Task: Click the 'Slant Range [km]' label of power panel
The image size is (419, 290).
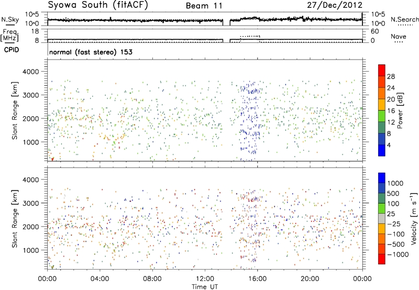Action: click(x=15, y=110)
